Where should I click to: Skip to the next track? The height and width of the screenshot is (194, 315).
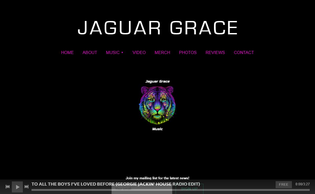[x=27, y=187]
